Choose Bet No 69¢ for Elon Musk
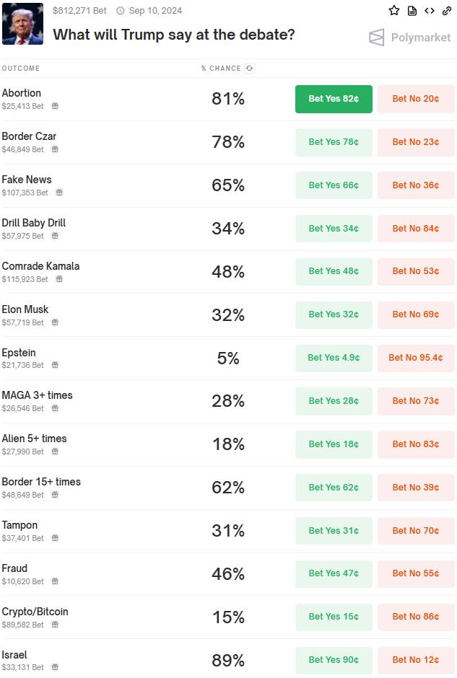The height and width of the screenshot is (678, 457). [416, 314]
